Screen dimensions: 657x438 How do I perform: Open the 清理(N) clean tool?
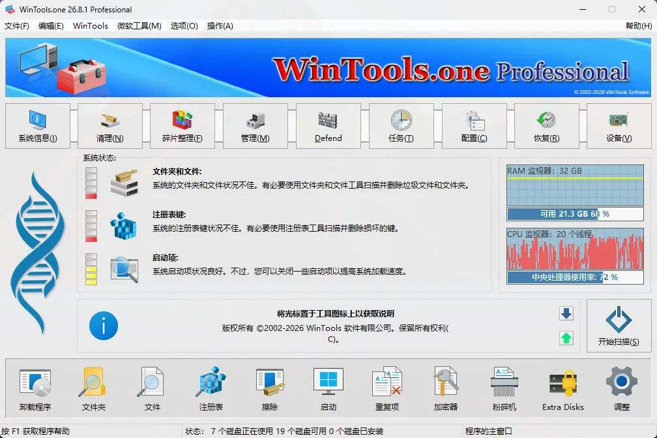pos(110,126)
